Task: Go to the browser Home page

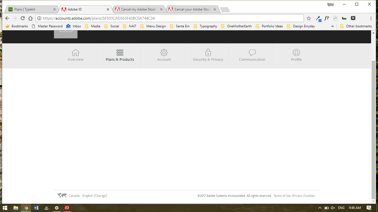Action: 30,18
